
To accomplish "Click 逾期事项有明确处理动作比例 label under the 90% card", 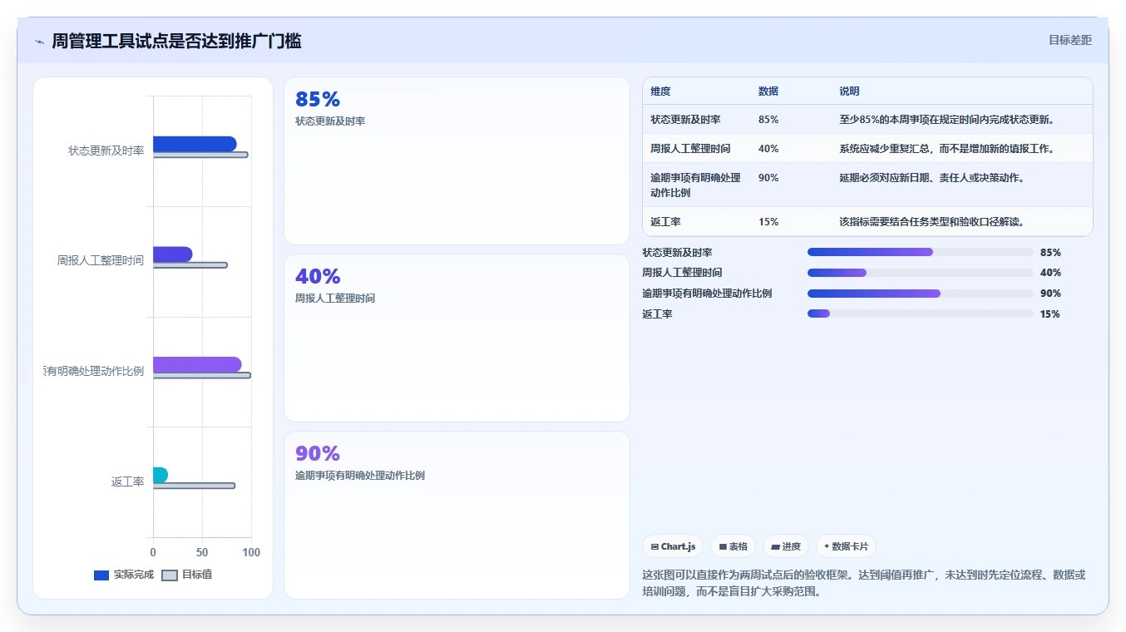I will (x=360, y=476).
